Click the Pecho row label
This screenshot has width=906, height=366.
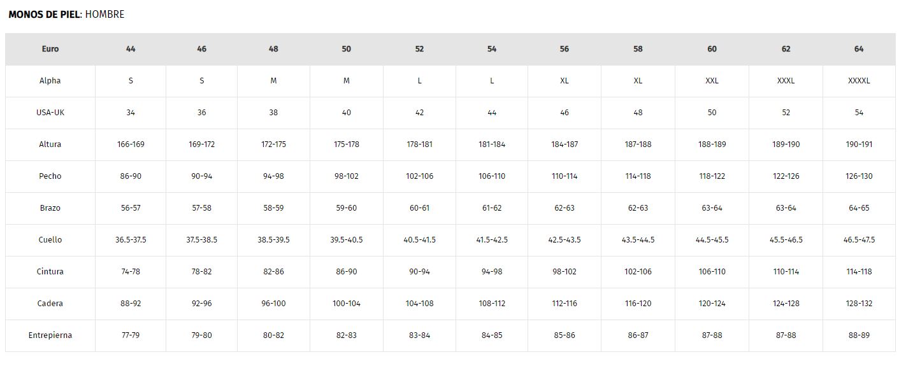[50, 176]
